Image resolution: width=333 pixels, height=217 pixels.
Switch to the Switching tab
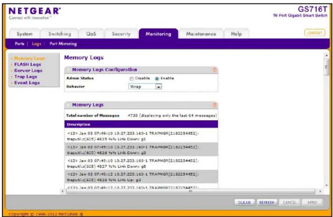pos(60,34)
